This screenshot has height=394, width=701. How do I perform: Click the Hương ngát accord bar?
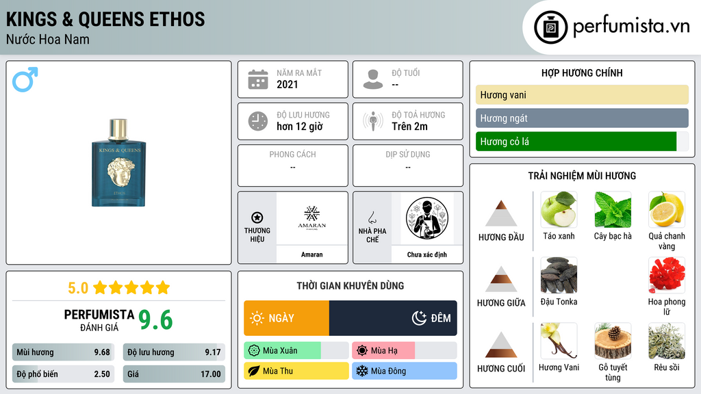coord(582,118)
